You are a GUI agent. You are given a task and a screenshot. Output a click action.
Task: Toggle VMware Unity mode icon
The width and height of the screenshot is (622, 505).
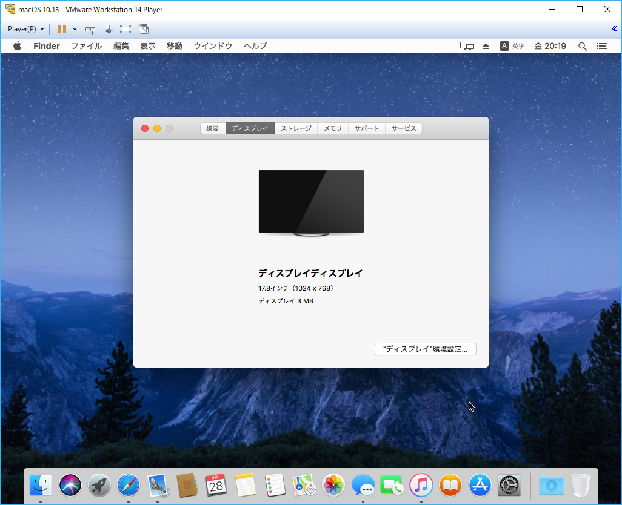point(144,29)
